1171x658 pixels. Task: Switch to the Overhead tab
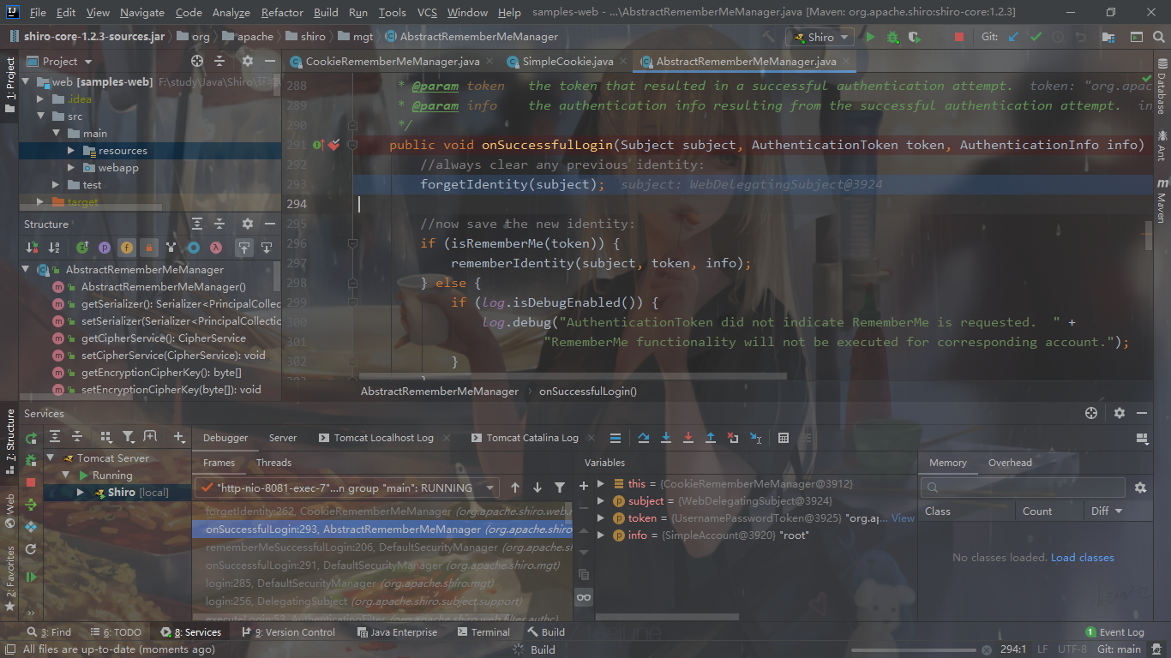click(x=1010, y=463)
